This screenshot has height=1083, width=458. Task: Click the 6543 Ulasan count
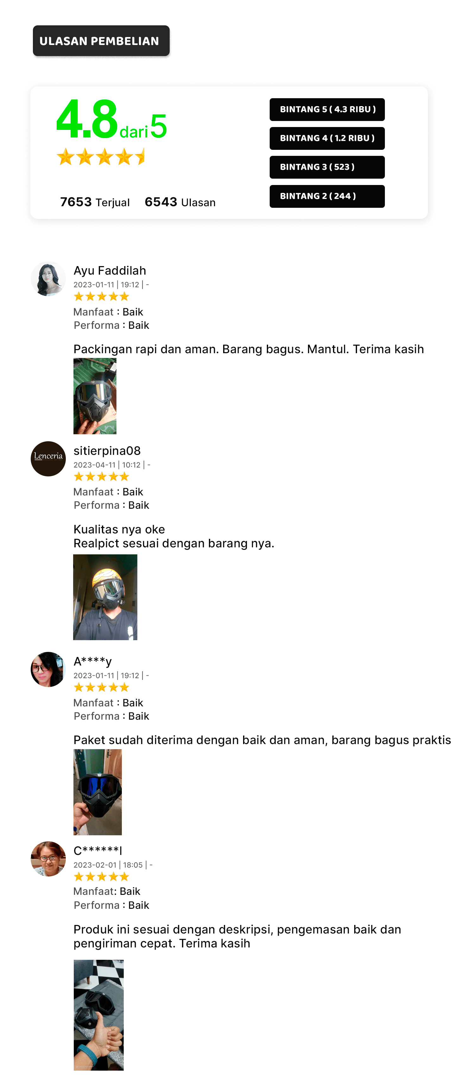point(180,202)
